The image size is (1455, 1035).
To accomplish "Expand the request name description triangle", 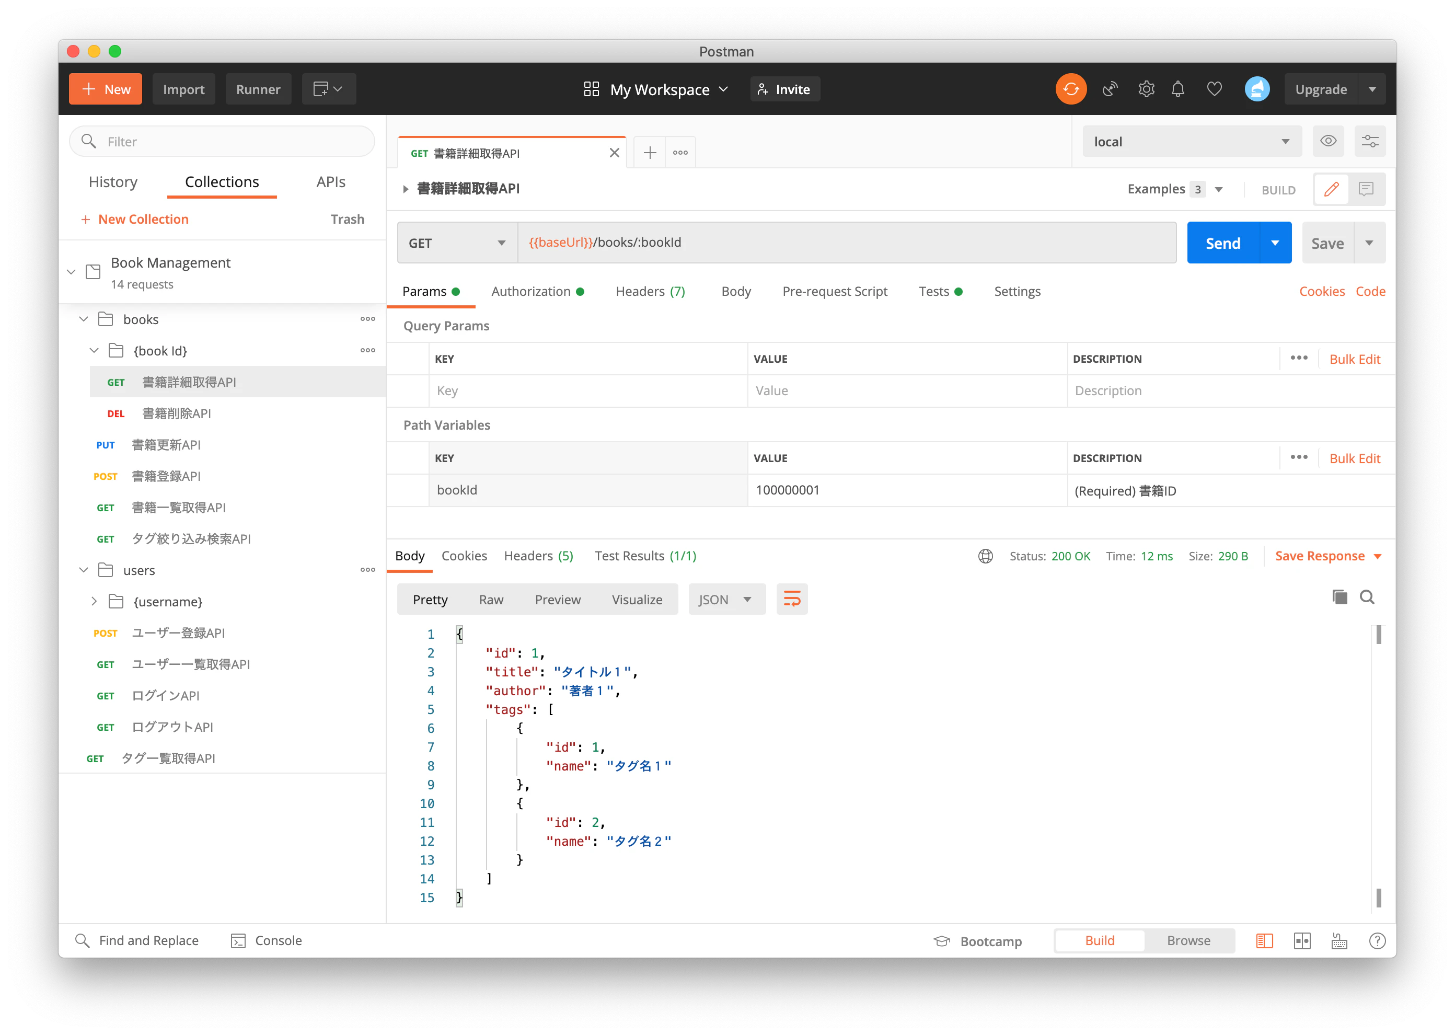I will coord(405,189).
